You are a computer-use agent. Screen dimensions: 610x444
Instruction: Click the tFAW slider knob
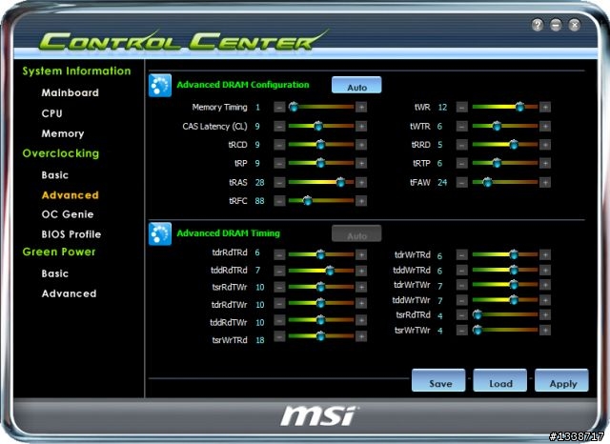(487, 182)
